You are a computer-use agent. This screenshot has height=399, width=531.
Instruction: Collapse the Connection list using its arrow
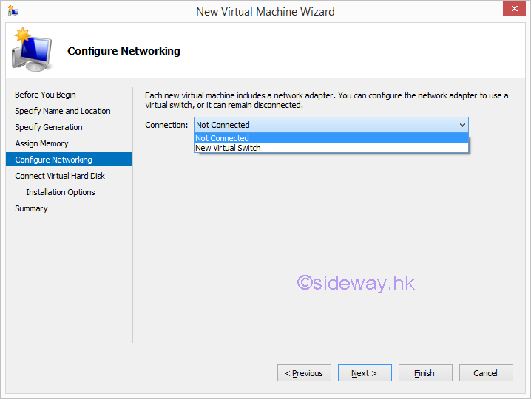[462, 125]
